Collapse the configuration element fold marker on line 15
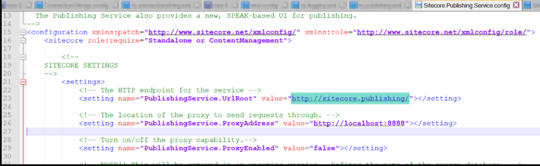This screenshot has height=166, width=540. [x=23, y=32]
